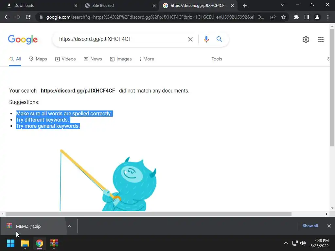335x251 pixels.
Task: Show hidden system tray icons
Action: [286, 243]
